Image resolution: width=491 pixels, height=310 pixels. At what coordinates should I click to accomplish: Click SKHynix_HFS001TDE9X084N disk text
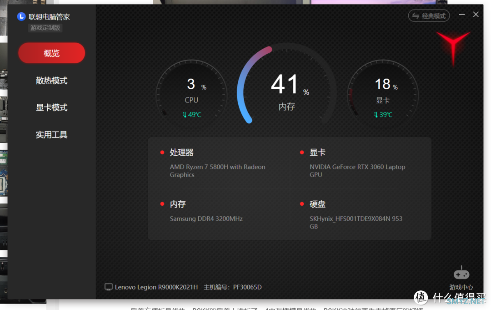(356, 223)
